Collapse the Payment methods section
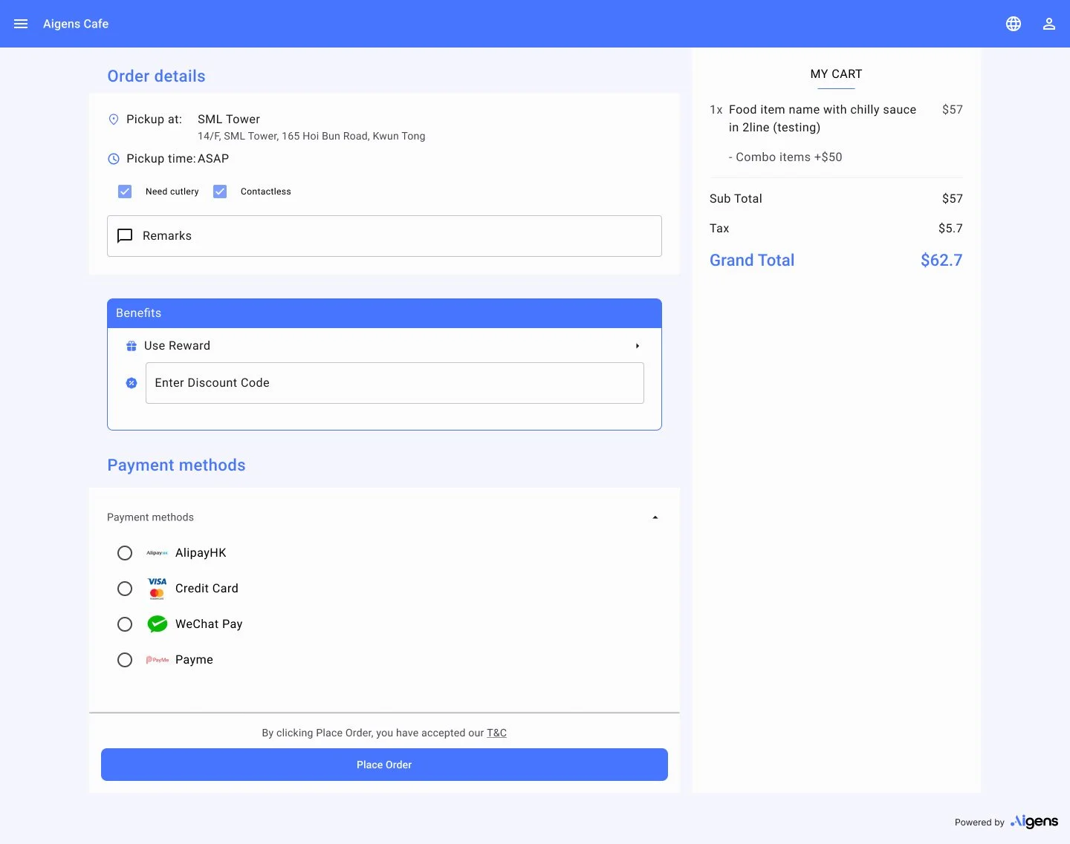 [655, 517]
